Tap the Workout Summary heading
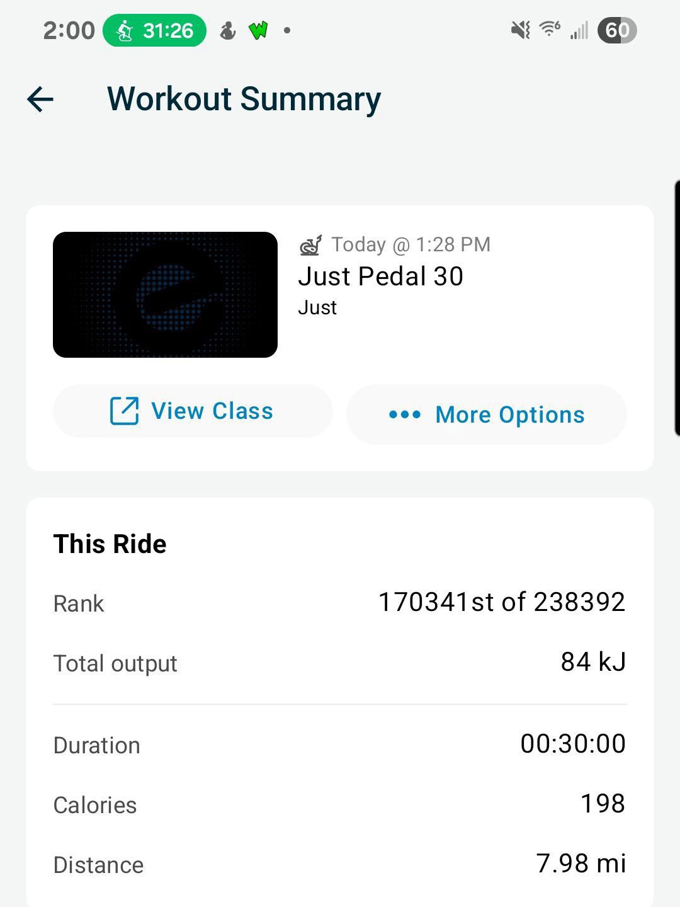680x907 pixels. pos(244,100)
